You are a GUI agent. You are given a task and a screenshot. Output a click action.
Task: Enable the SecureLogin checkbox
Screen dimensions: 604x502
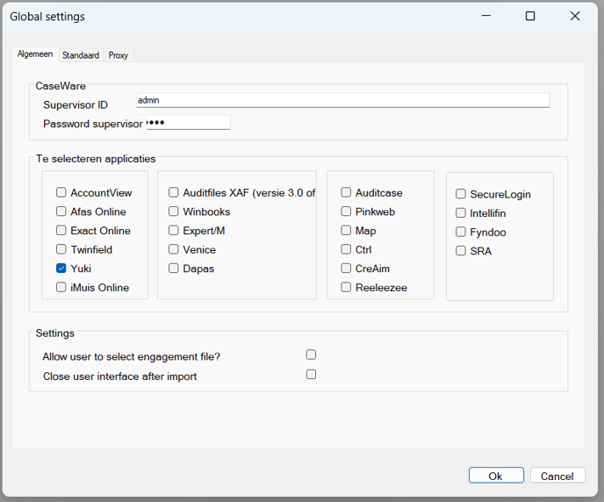(x=461, y=194)
